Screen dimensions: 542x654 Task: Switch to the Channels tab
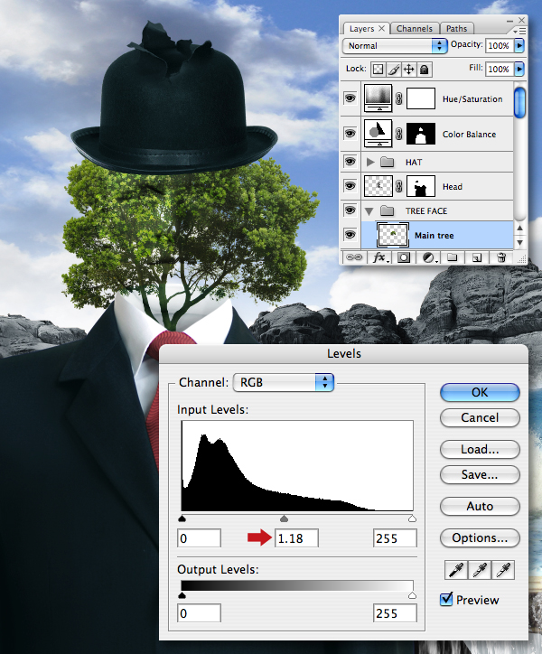tap(415, 29)
